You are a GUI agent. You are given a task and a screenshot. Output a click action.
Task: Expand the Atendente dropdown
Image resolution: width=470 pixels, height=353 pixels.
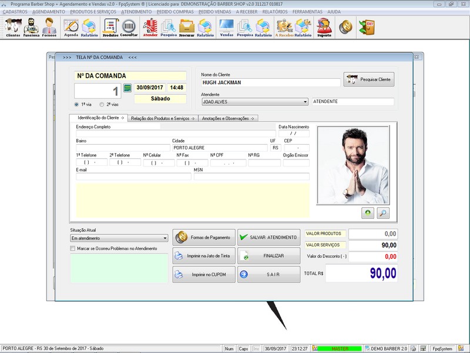tap(305, 102)
